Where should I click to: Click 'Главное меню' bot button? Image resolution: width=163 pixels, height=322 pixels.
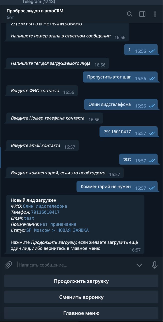coord(81,313)
